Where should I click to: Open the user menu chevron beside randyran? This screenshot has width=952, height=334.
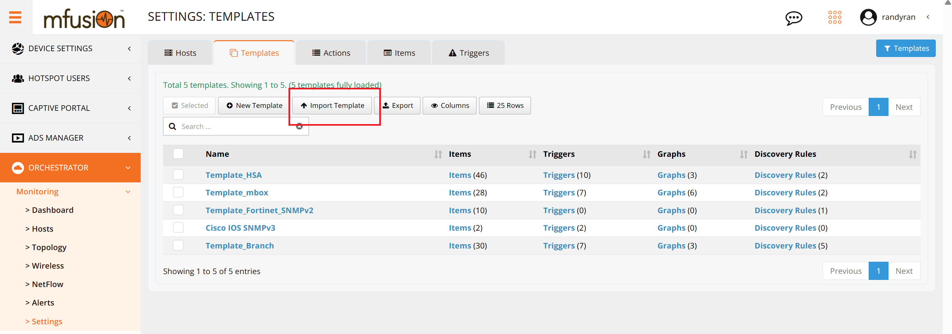click(x=928, y=17)
